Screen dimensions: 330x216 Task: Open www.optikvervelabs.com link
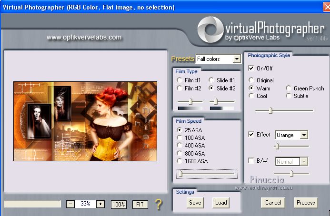tap(84, 37)
